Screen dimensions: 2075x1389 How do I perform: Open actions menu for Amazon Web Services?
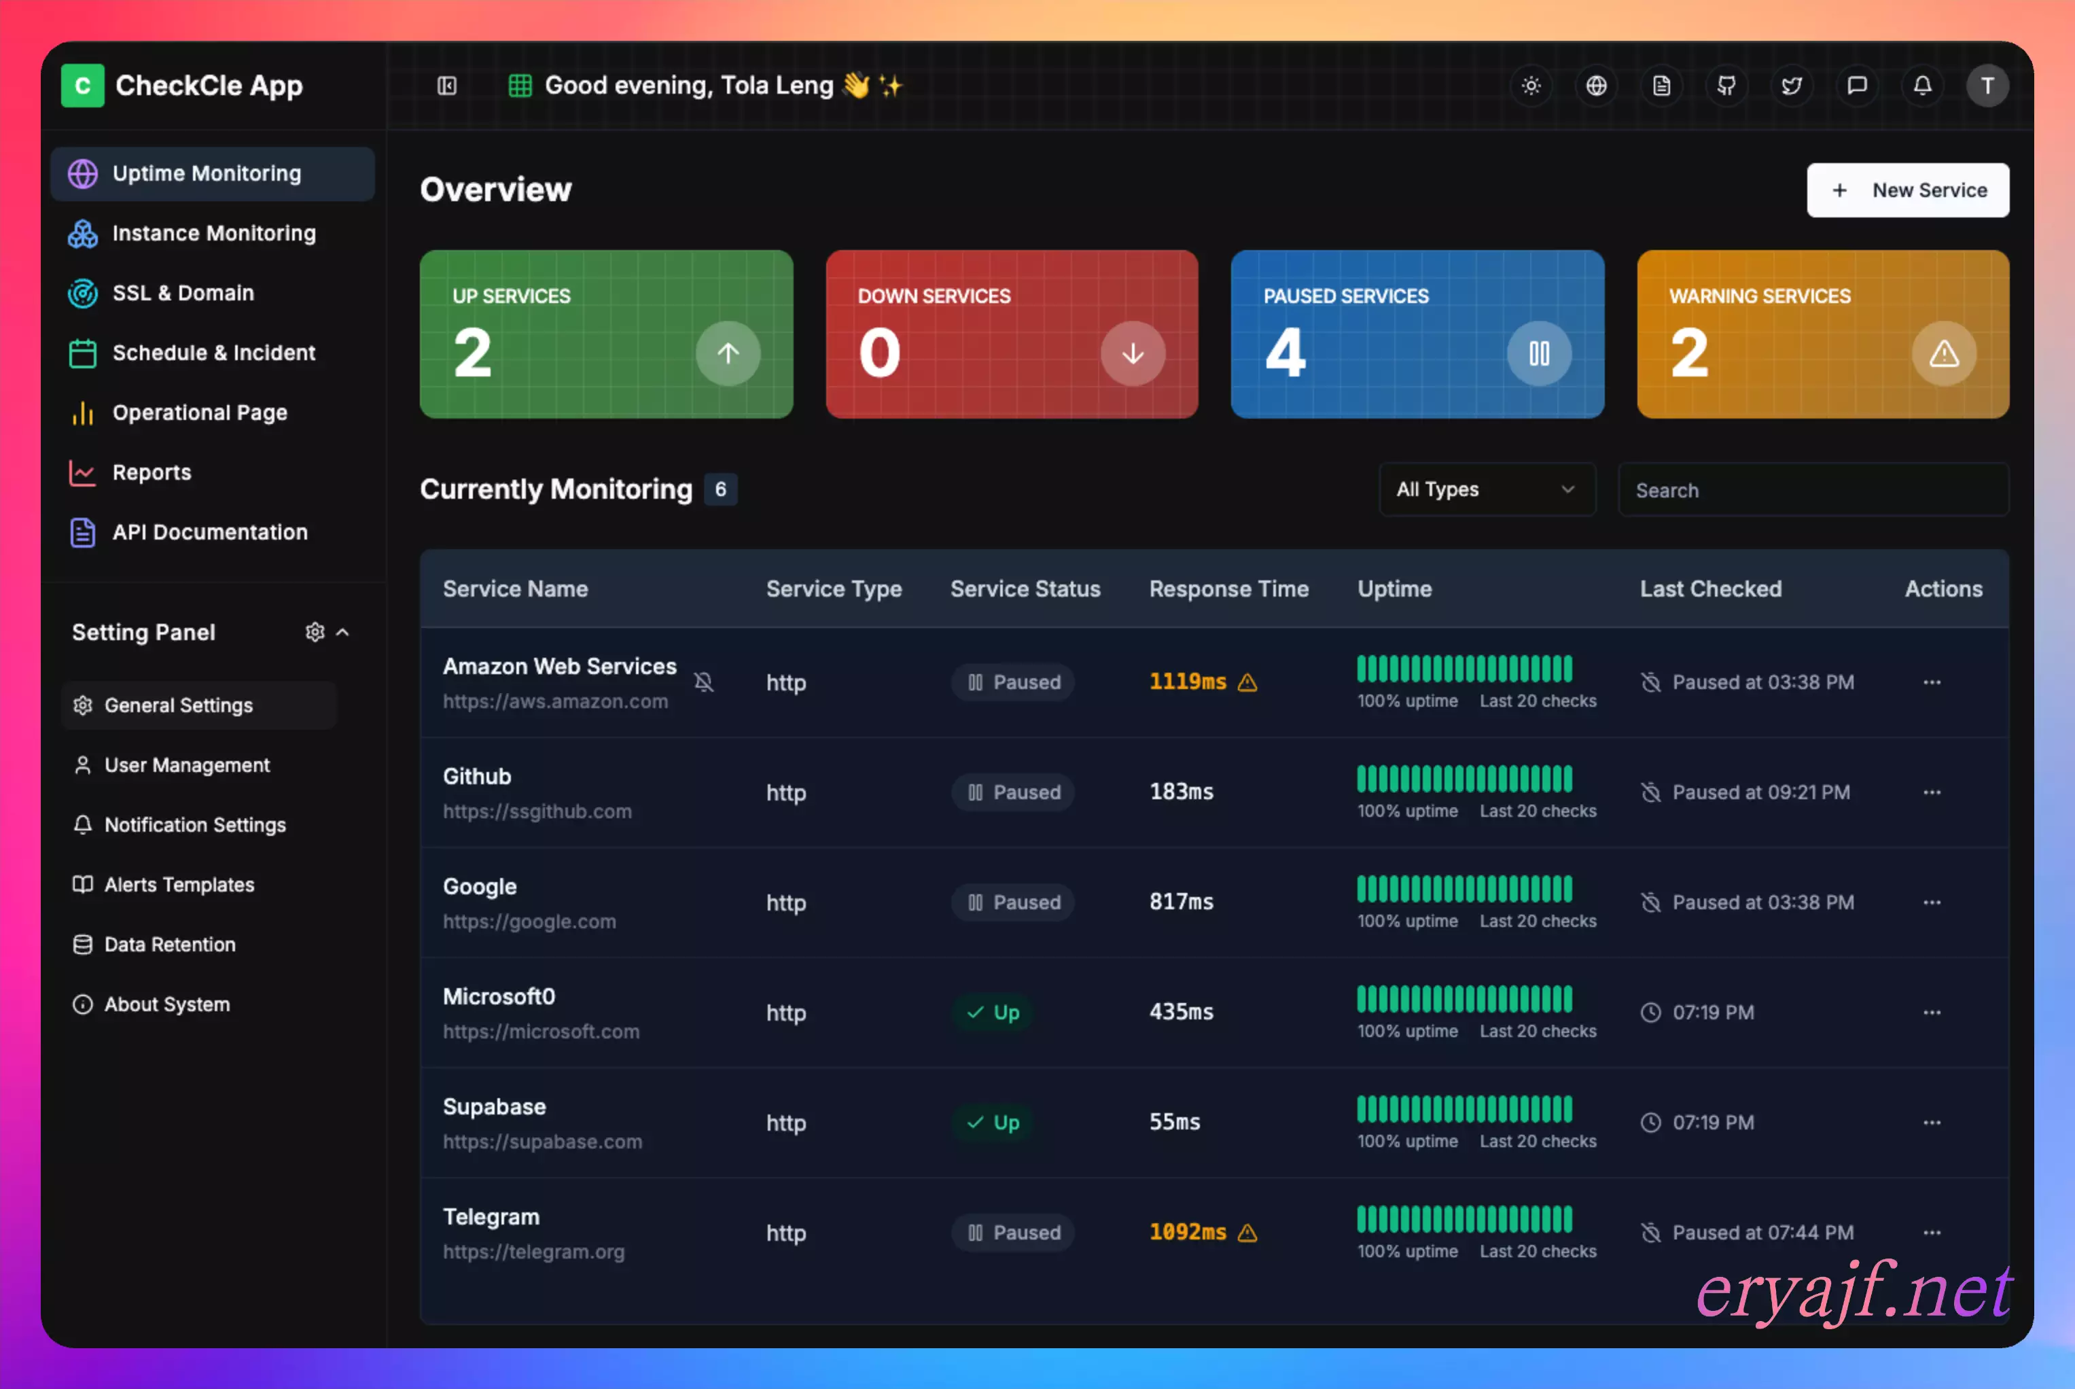(x=1932, y=682)
